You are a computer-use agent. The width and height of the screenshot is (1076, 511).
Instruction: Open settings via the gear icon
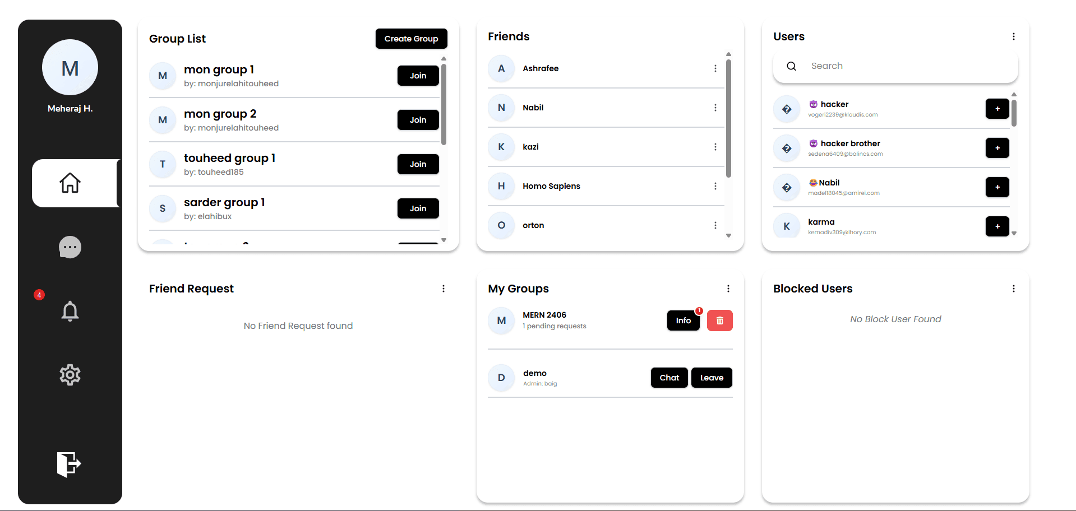pyautogui.click(x=70, y=375)
